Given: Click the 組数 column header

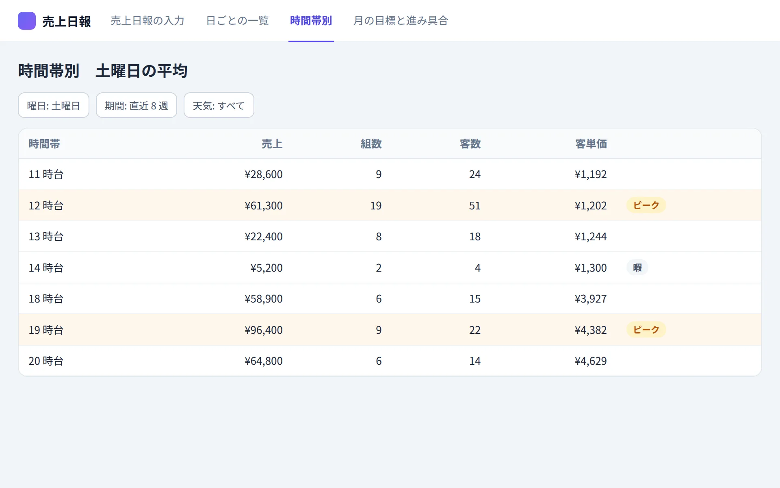Looking at the screenshot, I should (371, 144).
